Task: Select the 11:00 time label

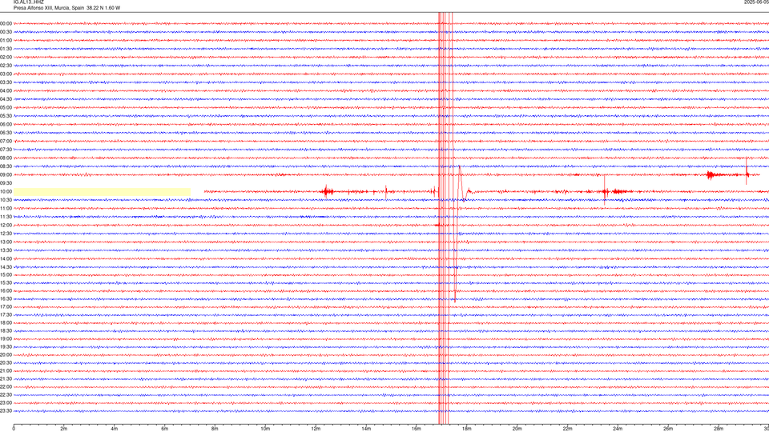Action: (6, 208)
